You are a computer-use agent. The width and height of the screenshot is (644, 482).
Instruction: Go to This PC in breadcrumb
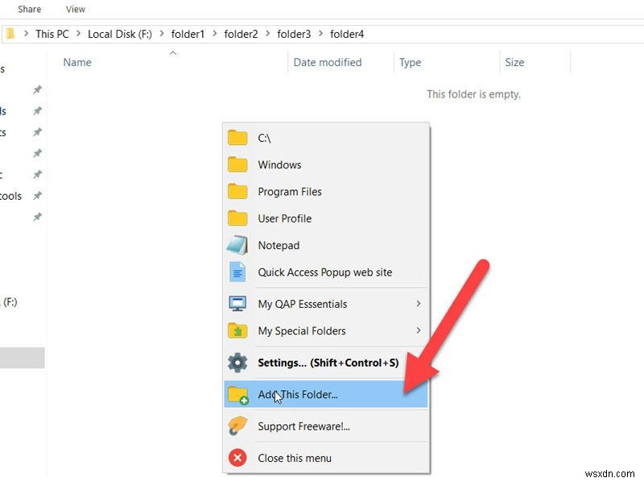tap(52, 34)
